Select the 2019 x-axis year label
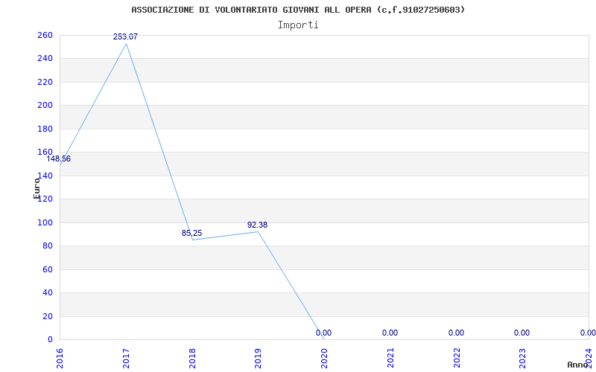The image size is (596, 372). (x=259, y=359)
